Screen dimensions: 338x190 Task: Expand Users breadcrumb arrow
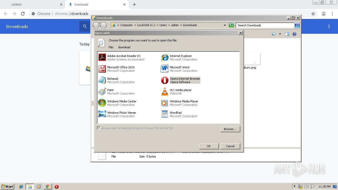click(x=169, y=25)
